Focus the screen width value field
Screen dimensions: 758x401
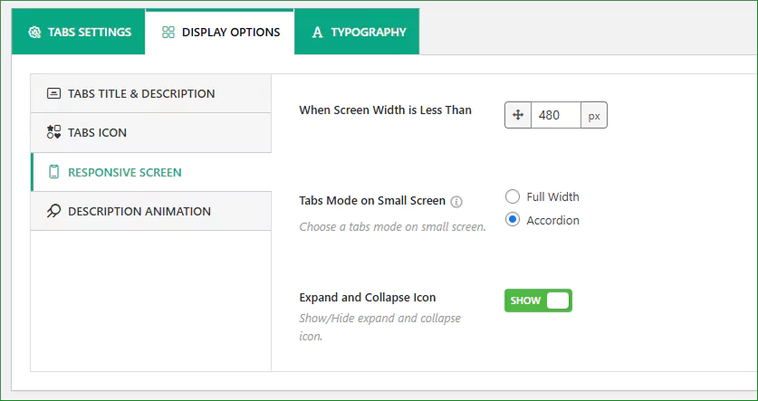[x=555, y=115]
